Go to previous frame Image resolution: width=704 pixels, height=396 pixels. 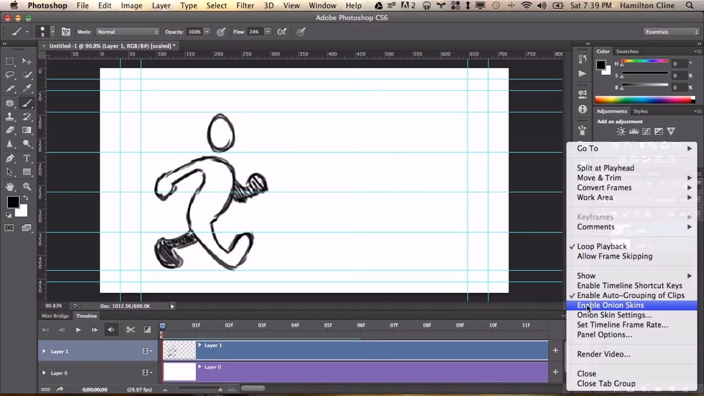62,329
